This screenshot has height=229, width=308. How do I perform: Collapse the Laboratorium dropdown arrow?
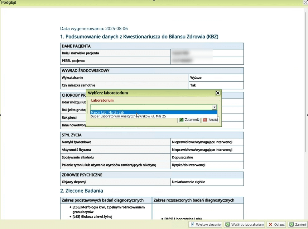(214, 107)
